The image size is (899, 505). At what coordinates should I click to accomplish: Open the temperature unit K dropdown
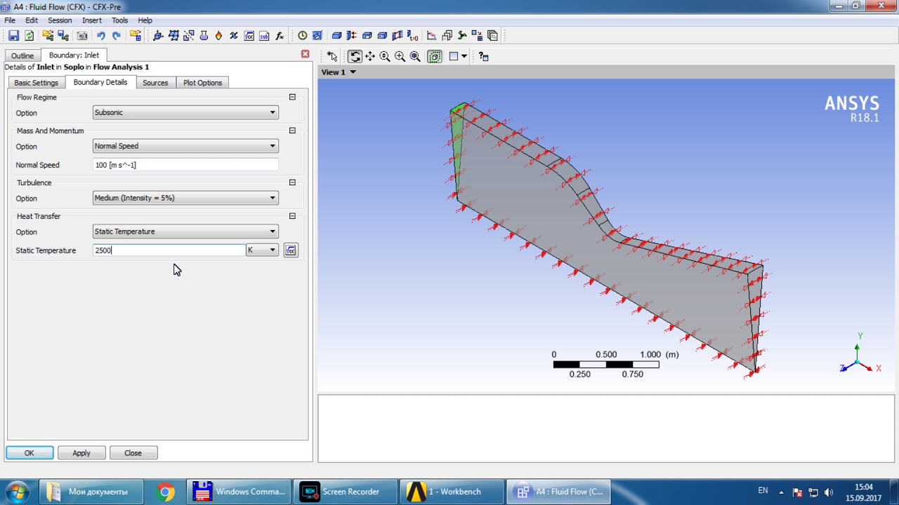[x=262, y=250]
